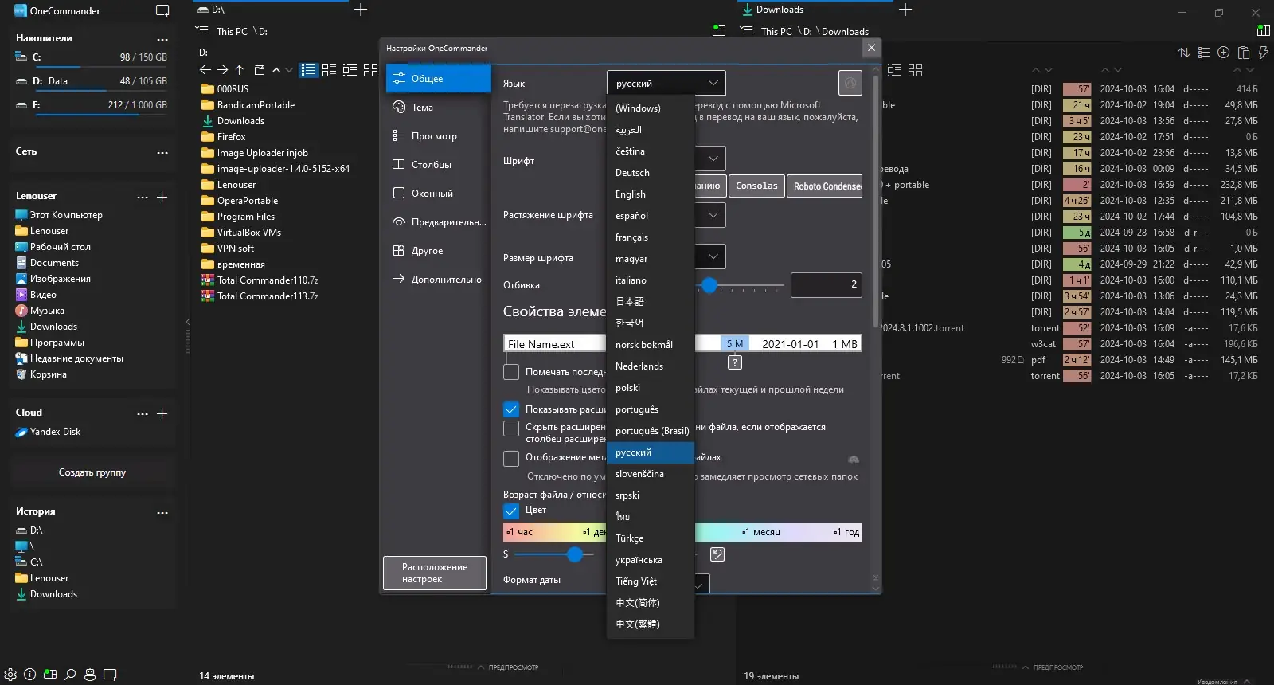This screenshot has width=1274, height=685.
Task: Select drive D: Data in Накопители
Action: click(x=92, y=81)
